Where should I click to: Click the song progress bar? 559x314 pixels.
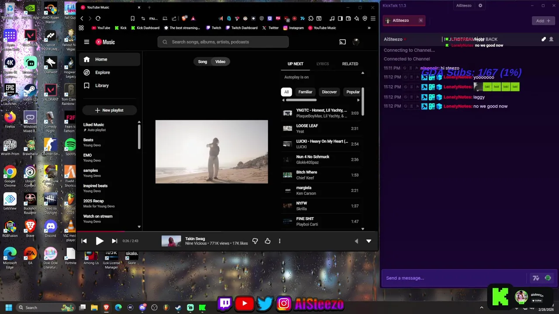(227, 232)
